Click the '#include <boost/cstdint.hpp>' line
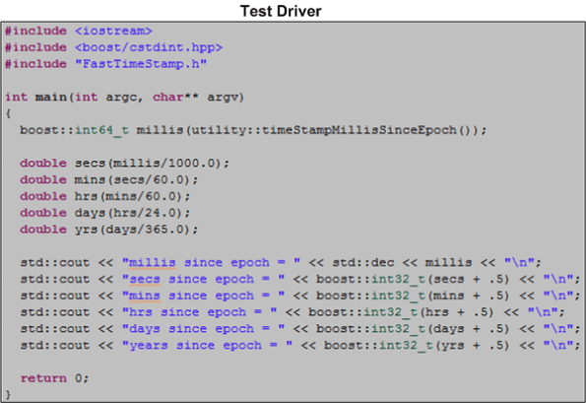The width and height of the screenshot is (586, 403). click(113, 47)
